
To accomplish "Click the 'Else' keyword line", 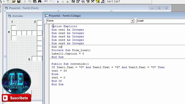I will pos(55,74).
